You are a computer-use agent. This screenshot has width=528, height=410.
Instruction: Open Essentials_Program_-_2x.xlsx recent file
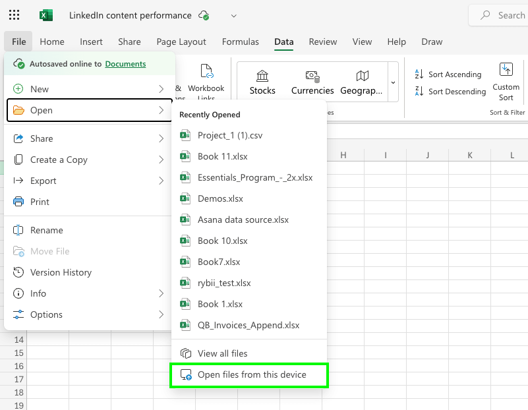(249, 177)
